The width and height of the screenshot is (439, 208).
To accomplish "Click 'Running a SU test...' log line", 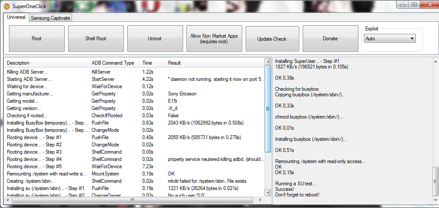I will pyautogui.click(x=296, y=184).
